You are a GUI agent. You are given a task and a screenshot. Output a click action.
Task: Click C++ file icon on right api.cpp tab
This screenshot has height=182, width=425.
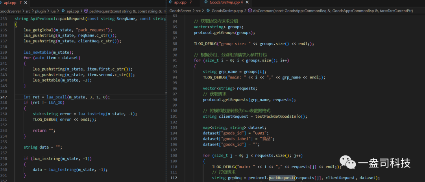pyautogui.click(x=171, y=2)
